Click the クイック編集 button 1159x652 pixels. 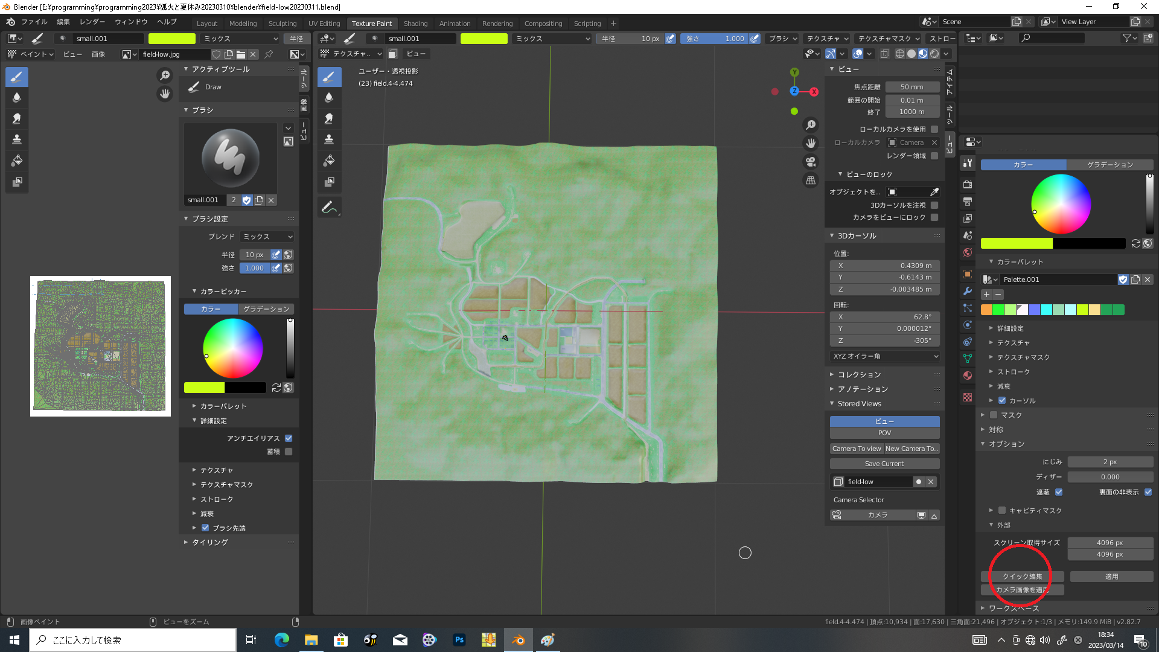point(1022,577)
